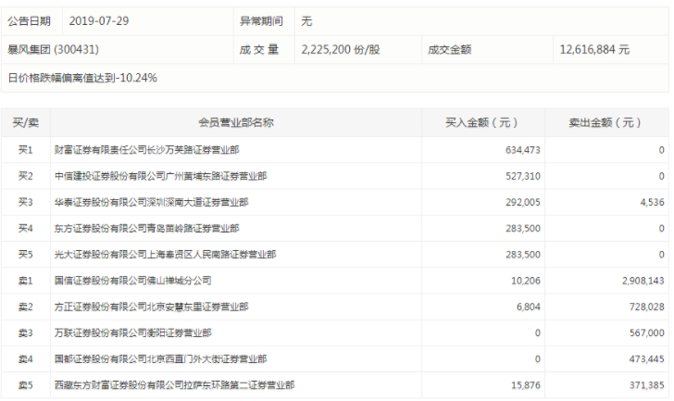The width and height of the screenshot is (674, 401).
Task: Click the 买入金额（元） column header
Action: [x=482, y=122]
